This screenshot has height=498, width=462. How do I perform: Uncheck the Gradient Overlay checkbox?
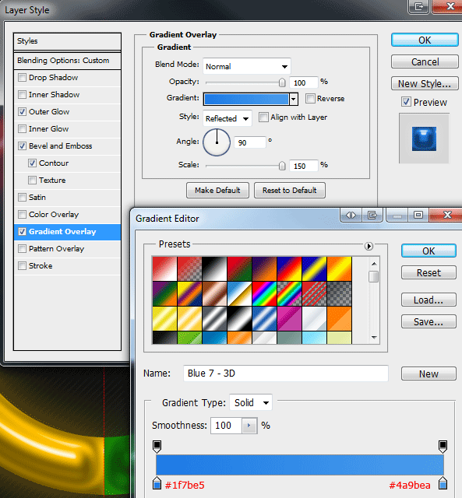(x=22, y=232)
